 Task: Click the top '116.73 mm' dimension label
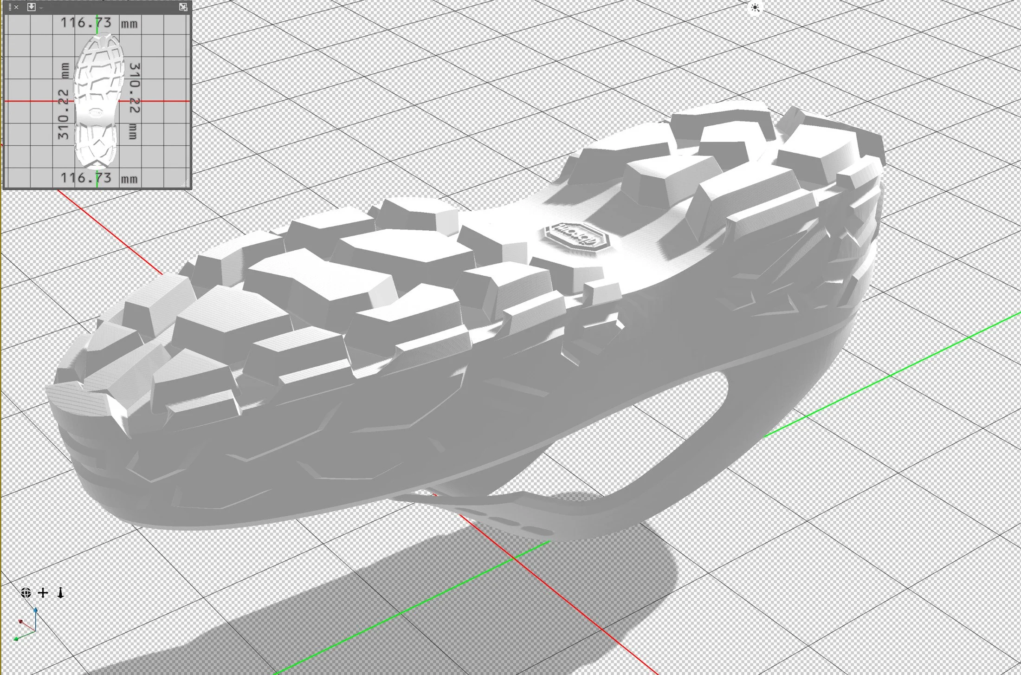point(99,23)
